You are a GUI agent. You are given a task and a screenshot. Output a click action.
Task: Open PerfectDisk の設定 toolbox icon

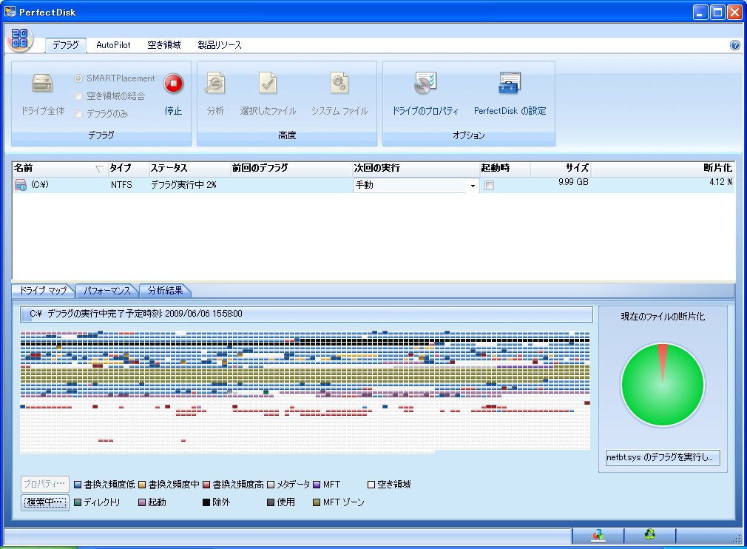[510, 84]
